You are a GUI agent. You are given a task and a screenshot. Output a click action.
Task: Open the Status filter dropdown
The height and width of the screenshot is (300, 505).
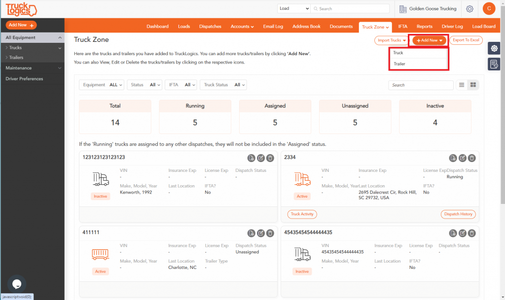(144, 85)
